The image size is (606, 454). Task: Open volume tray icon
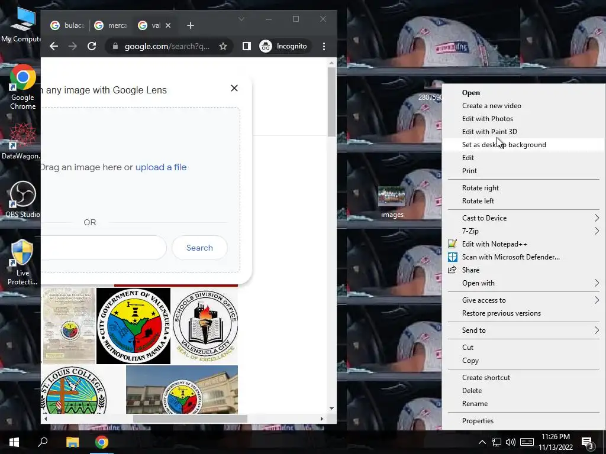pos(511,442)
